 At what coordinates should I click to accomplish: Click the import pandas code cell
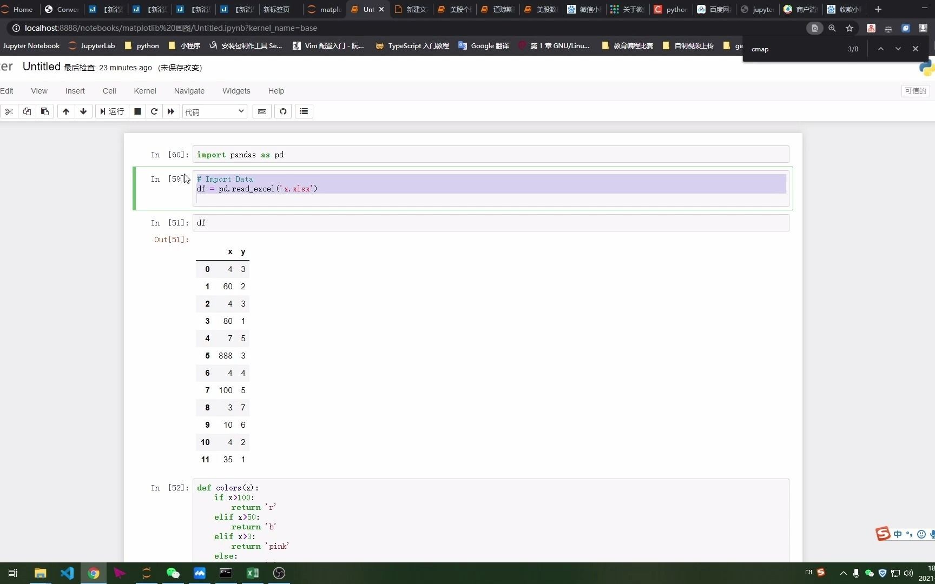coord(491,155)
